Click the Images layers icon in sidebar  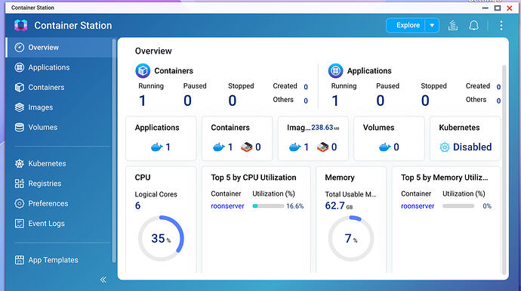click(x=20, y=107)
